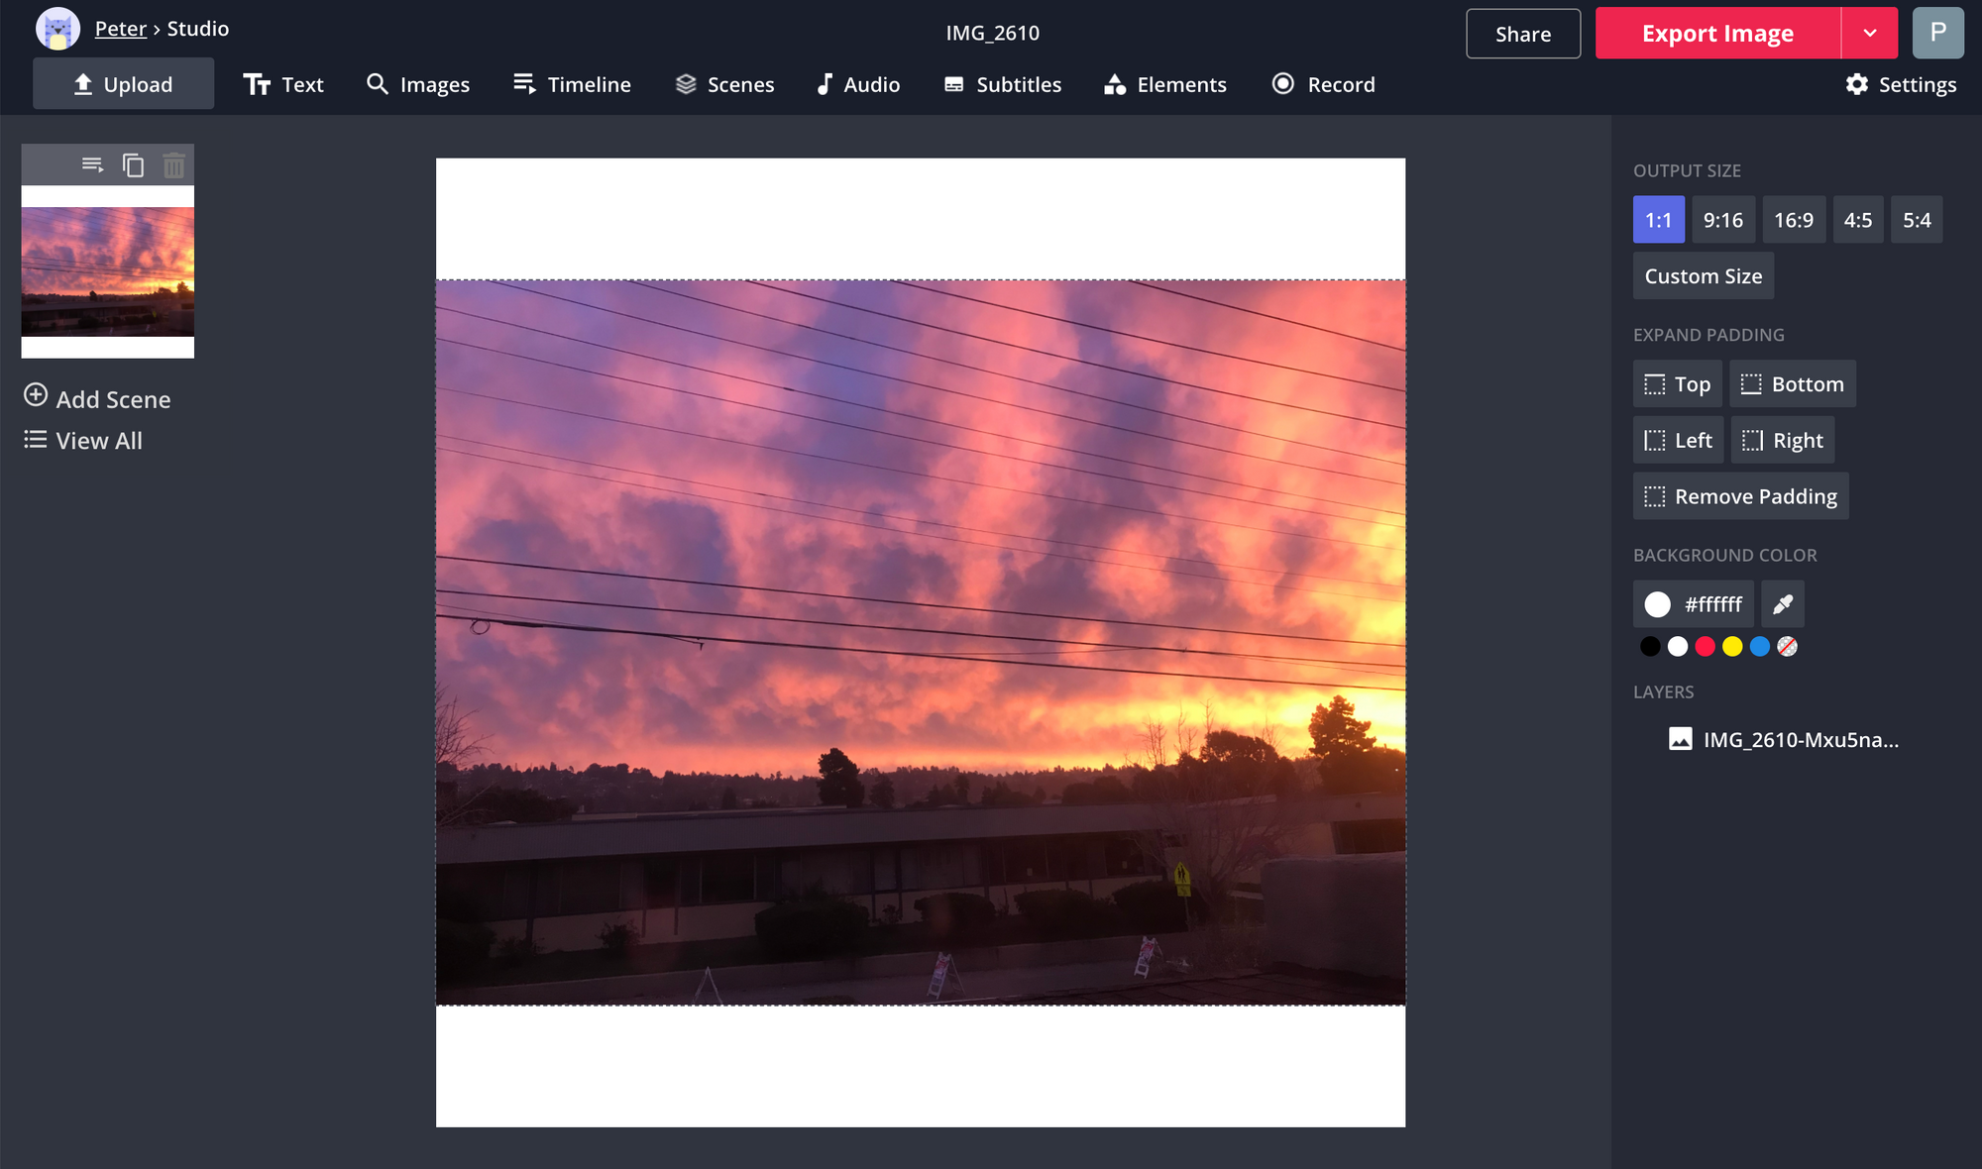This screenshot has height=1169, width=1982.
Task: Open the Record tool
Action: click(x=1324, y=84)
